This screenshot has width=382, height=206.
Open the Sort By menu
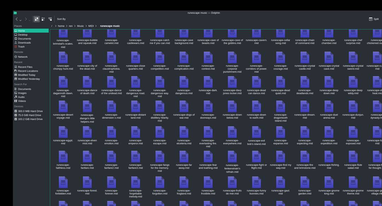[x=61, y=19]
